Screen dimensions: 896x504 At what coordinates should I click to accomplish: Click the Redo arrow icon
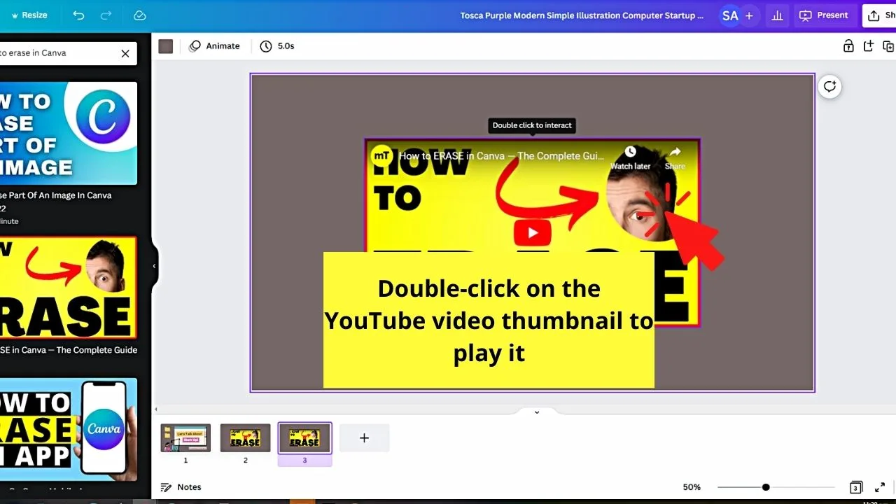tap(106, 15)
